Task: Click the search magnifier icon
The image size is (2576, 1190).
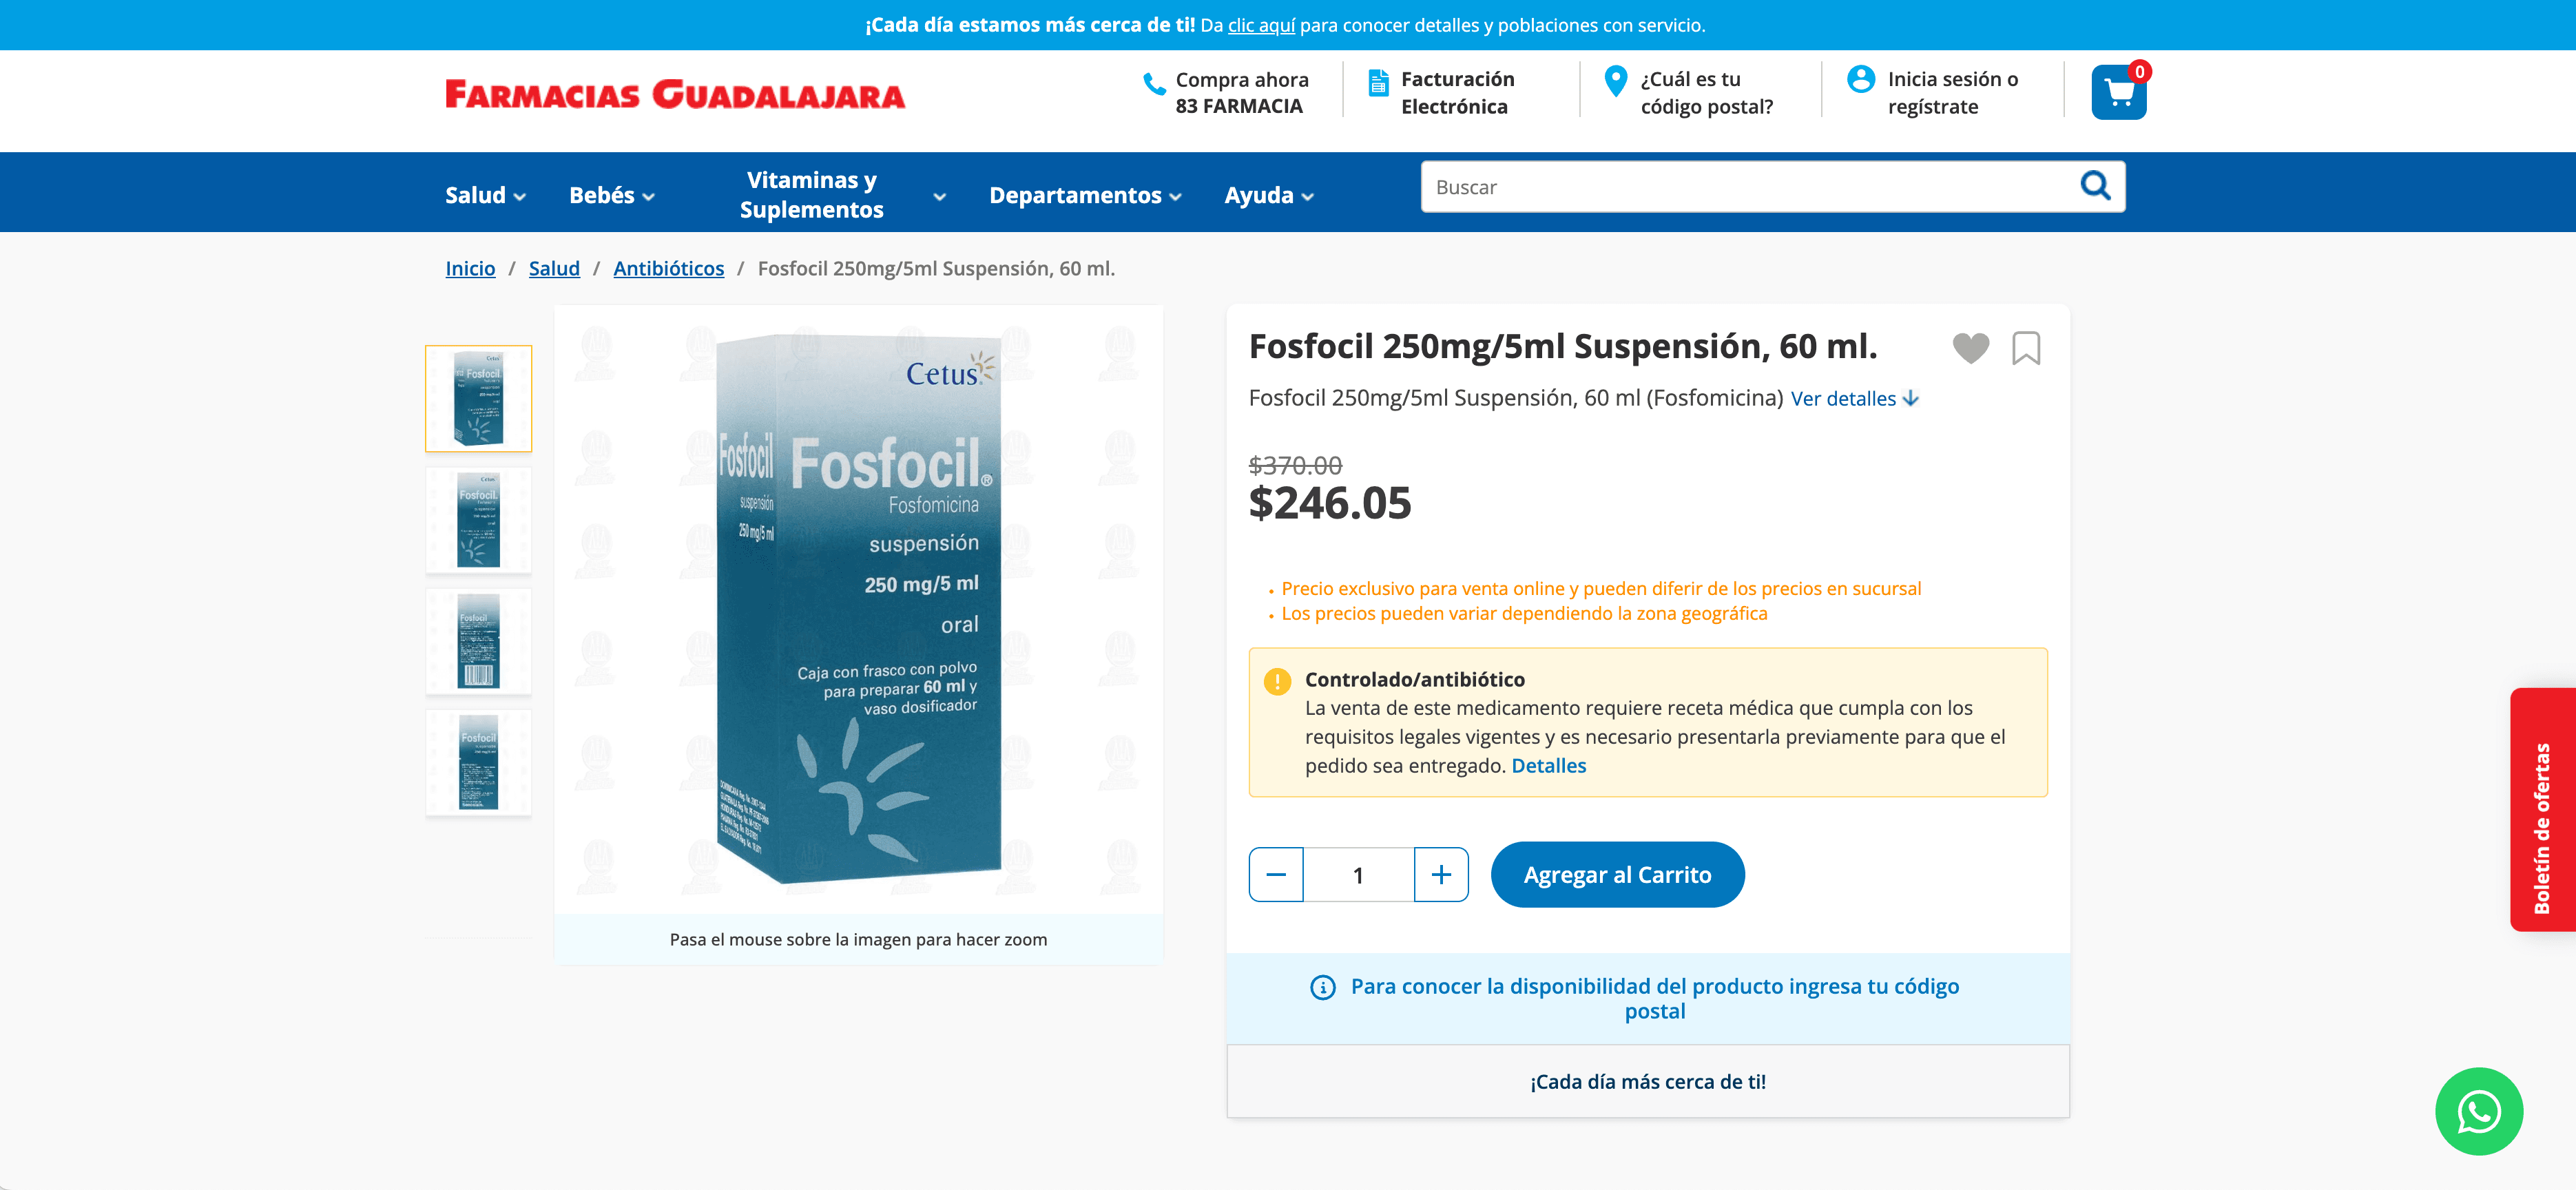Action: (2095, 186)
